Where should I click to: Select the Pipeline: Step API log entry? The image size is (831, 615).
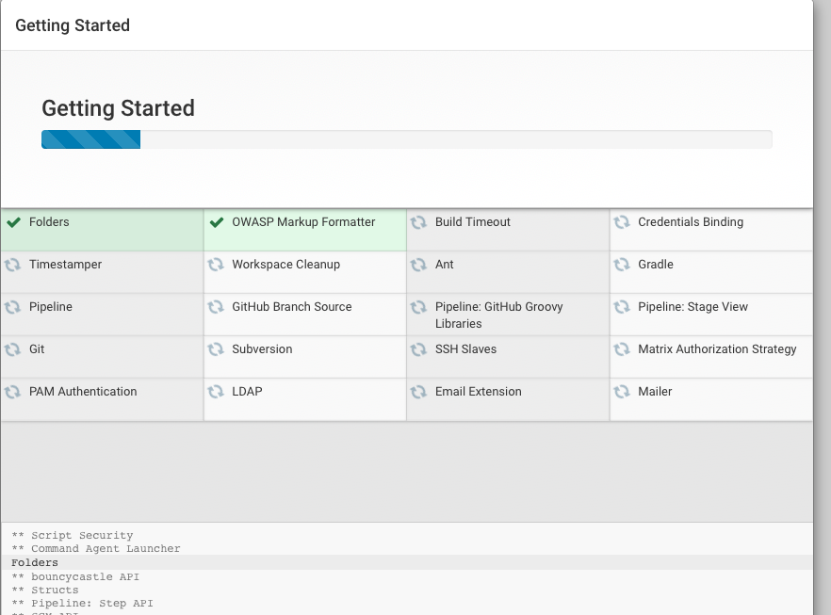click(82, 604)
